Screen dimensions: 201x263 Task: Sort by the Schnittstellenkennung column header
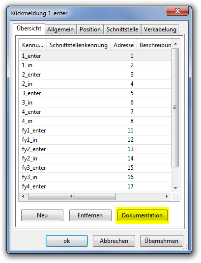79,45
